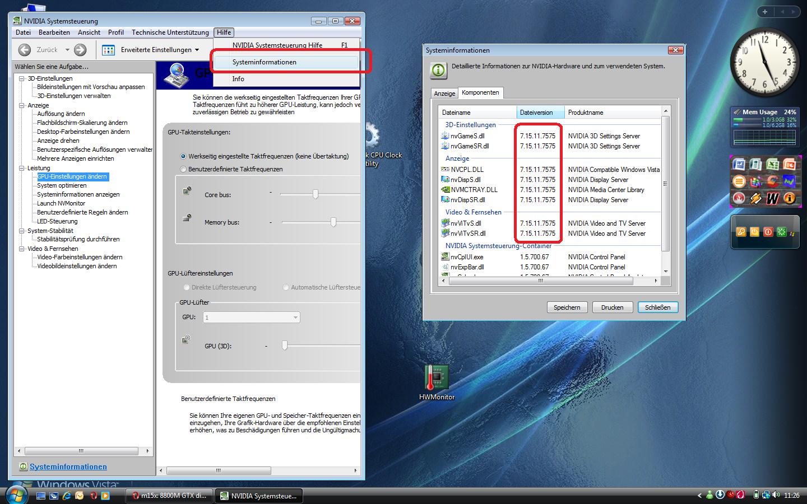Open the back button history dropdown arrow

point(67,50)
